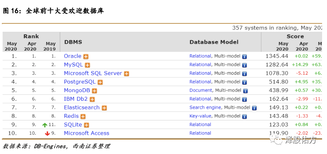Image resolution: width=327 pixels, height=154 pixels.
Task: Click the plus icon next to Redis
Action: 83,117
